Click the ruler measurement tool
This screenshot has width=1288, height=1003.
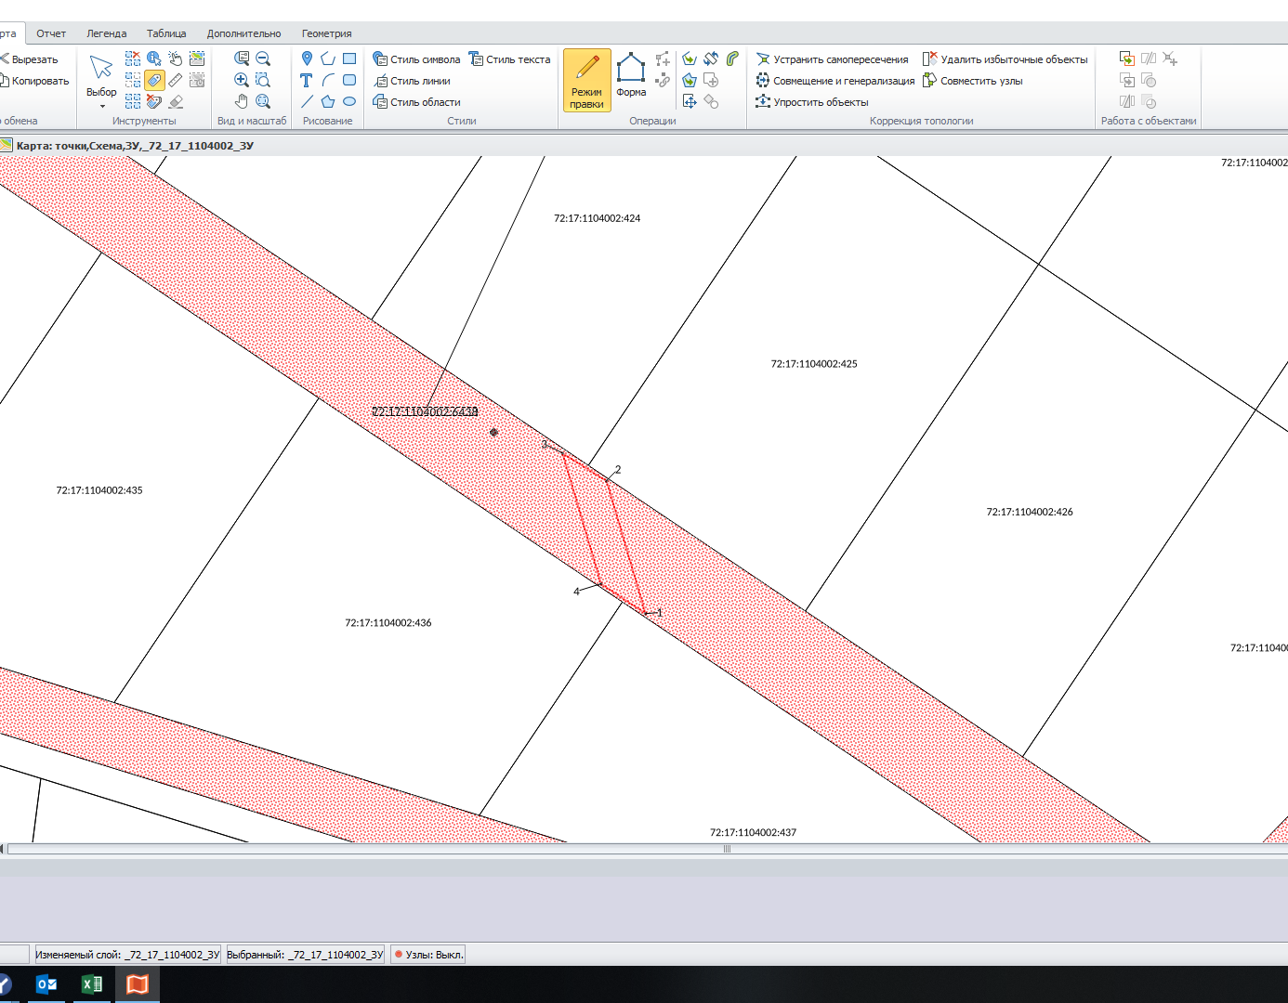click(176, 81)
